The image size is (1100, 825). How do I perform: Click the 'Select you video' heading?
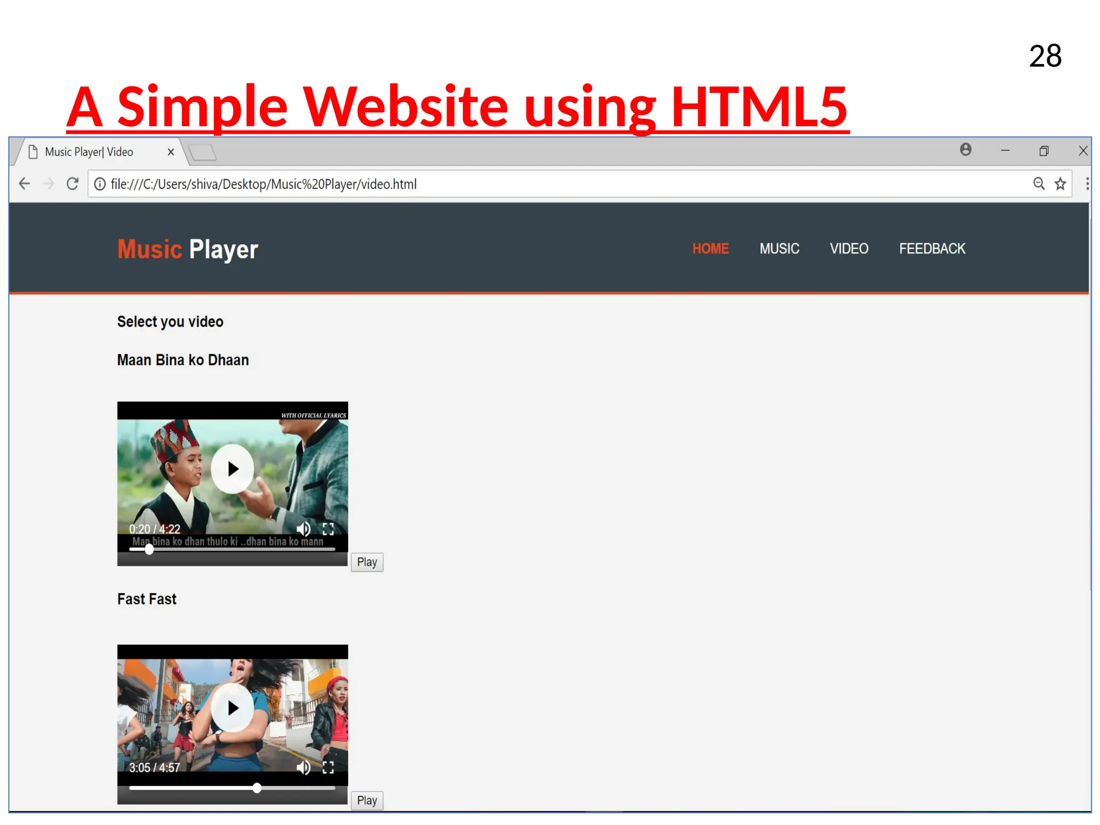[170, 322]
